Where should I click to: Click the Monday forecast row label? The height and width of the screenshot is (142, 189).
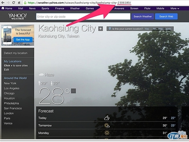(x=43, y=133)
